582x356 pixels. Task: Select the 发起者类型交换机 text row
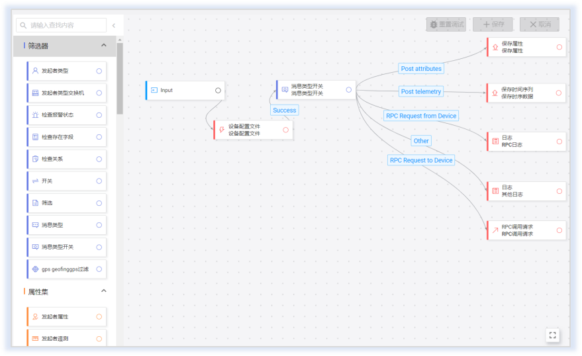[x=67, y=93]
